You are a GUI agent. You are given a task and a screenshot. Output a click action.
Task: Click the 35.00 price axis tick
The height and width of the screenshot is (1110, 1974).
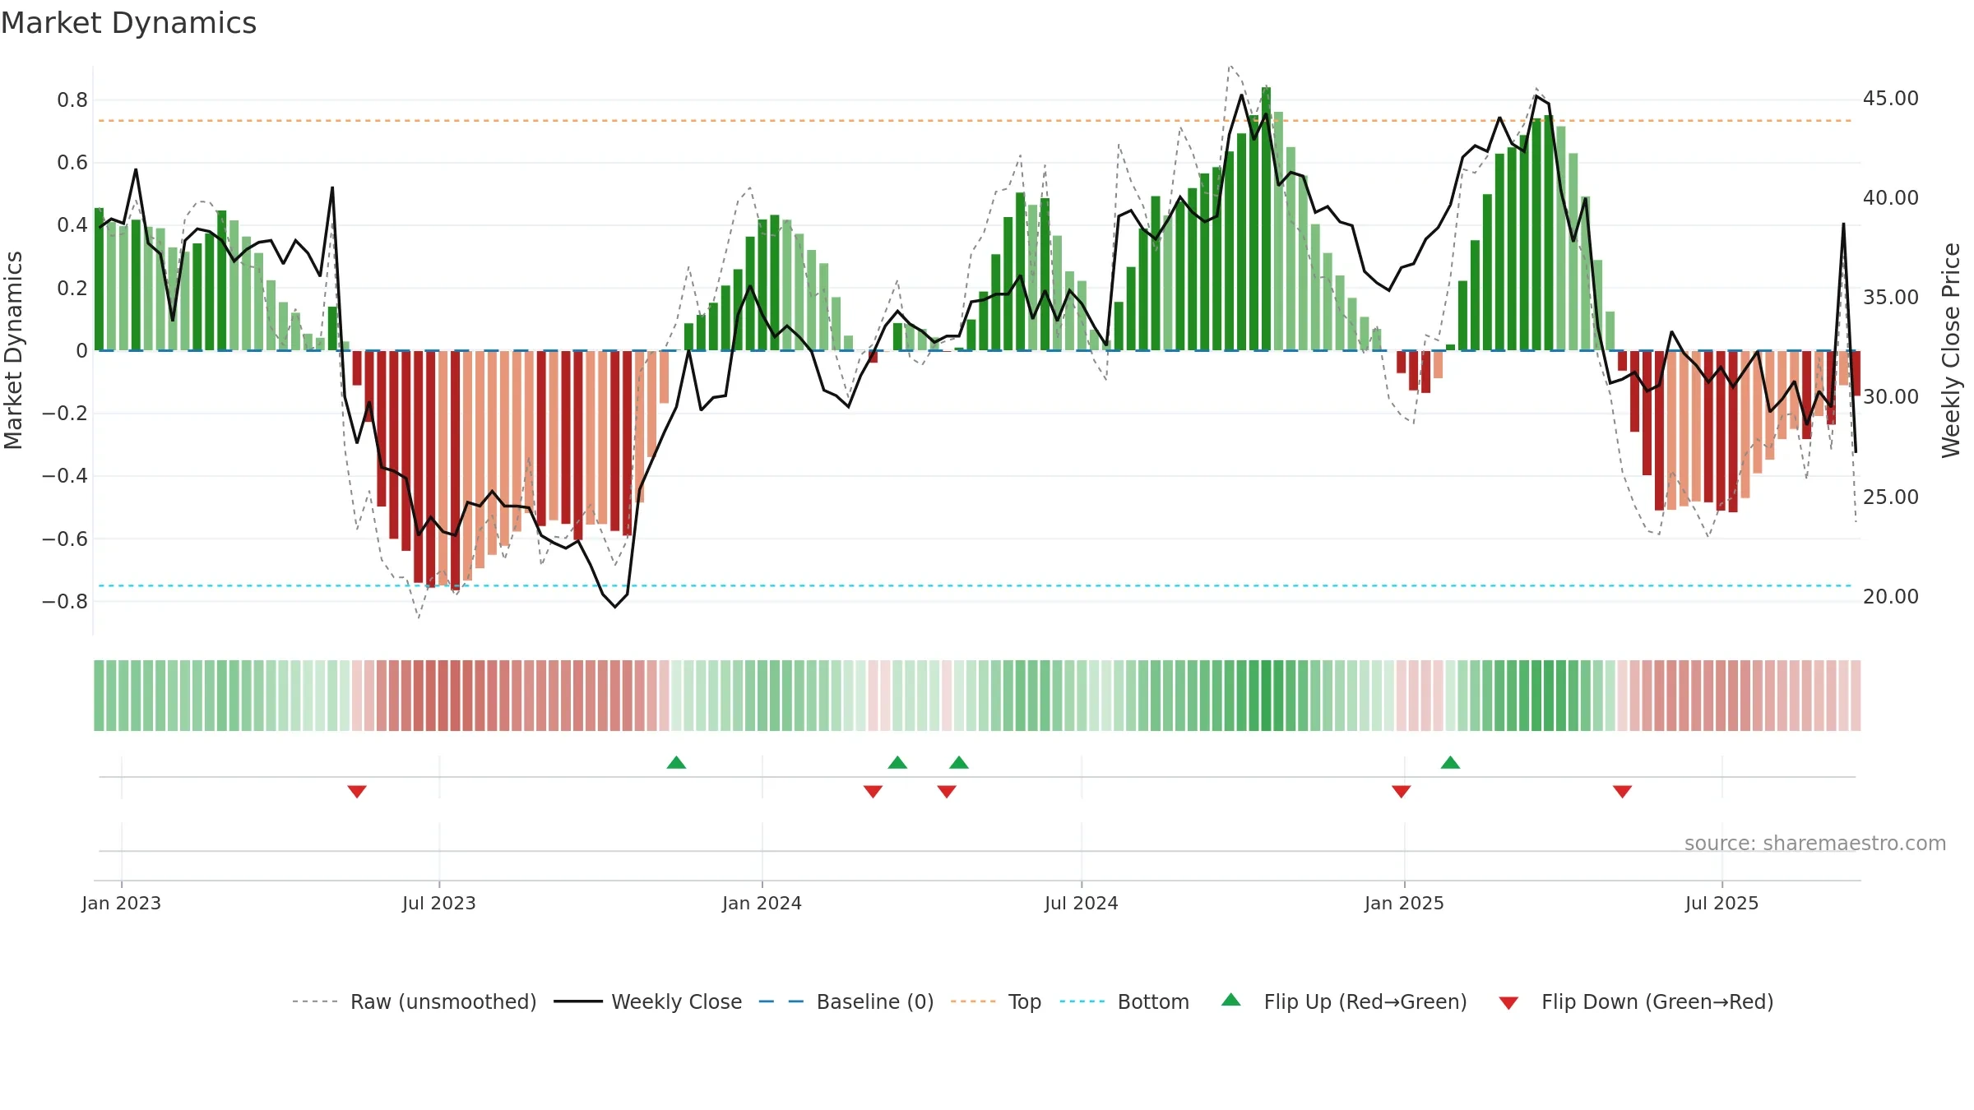coord(1891,298)
